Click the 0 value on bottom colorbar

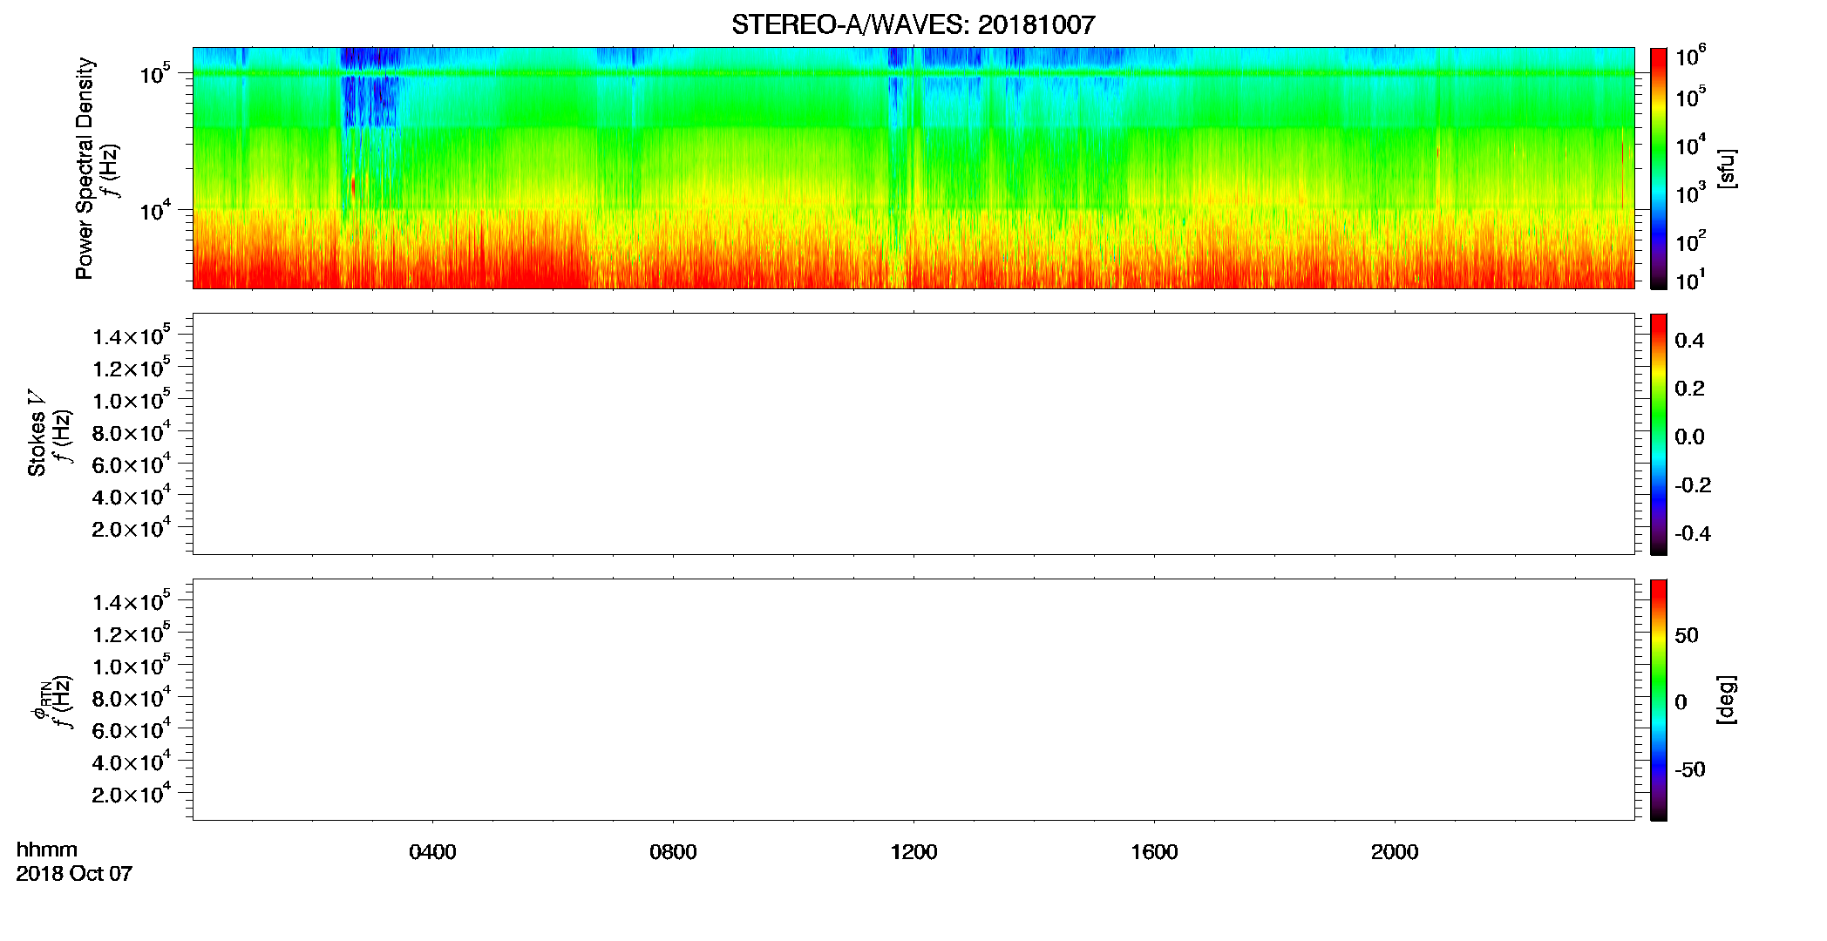(1681, 702)
